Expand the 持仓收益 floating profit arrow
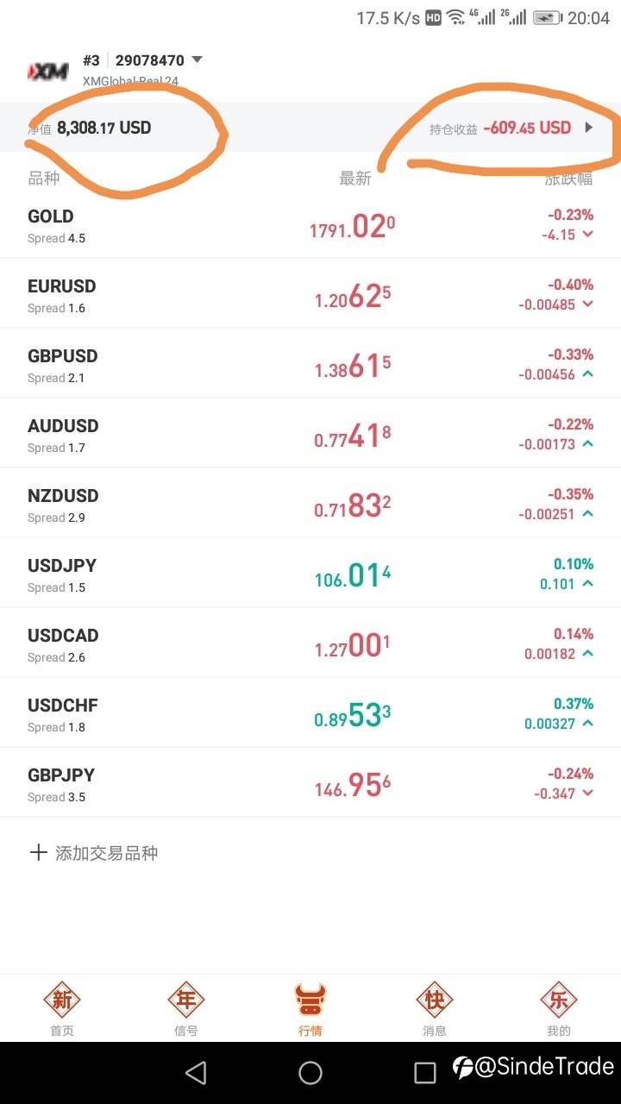621x1104 pixels. 589,128
